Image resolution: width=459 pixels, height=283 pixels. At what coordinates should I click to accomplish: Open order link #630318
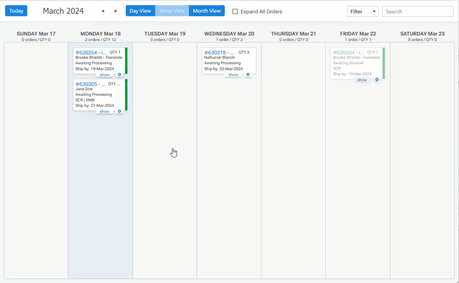pos(219,52)
